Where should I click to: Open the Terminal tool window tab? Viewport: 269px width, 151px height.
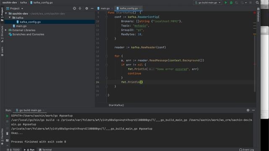coord(45,149)
